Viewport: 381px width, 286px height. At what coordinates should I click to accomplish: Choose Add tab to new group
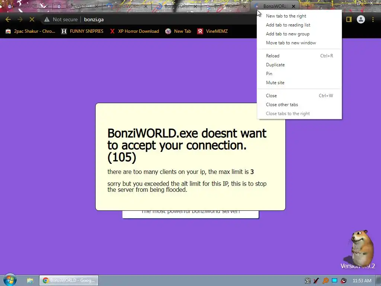(300, 34)
